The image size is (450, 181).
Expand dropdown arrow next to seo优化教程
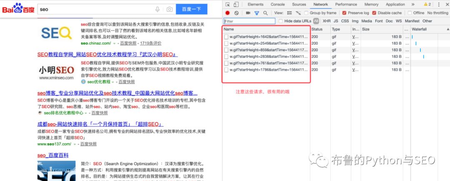[113, 82]
